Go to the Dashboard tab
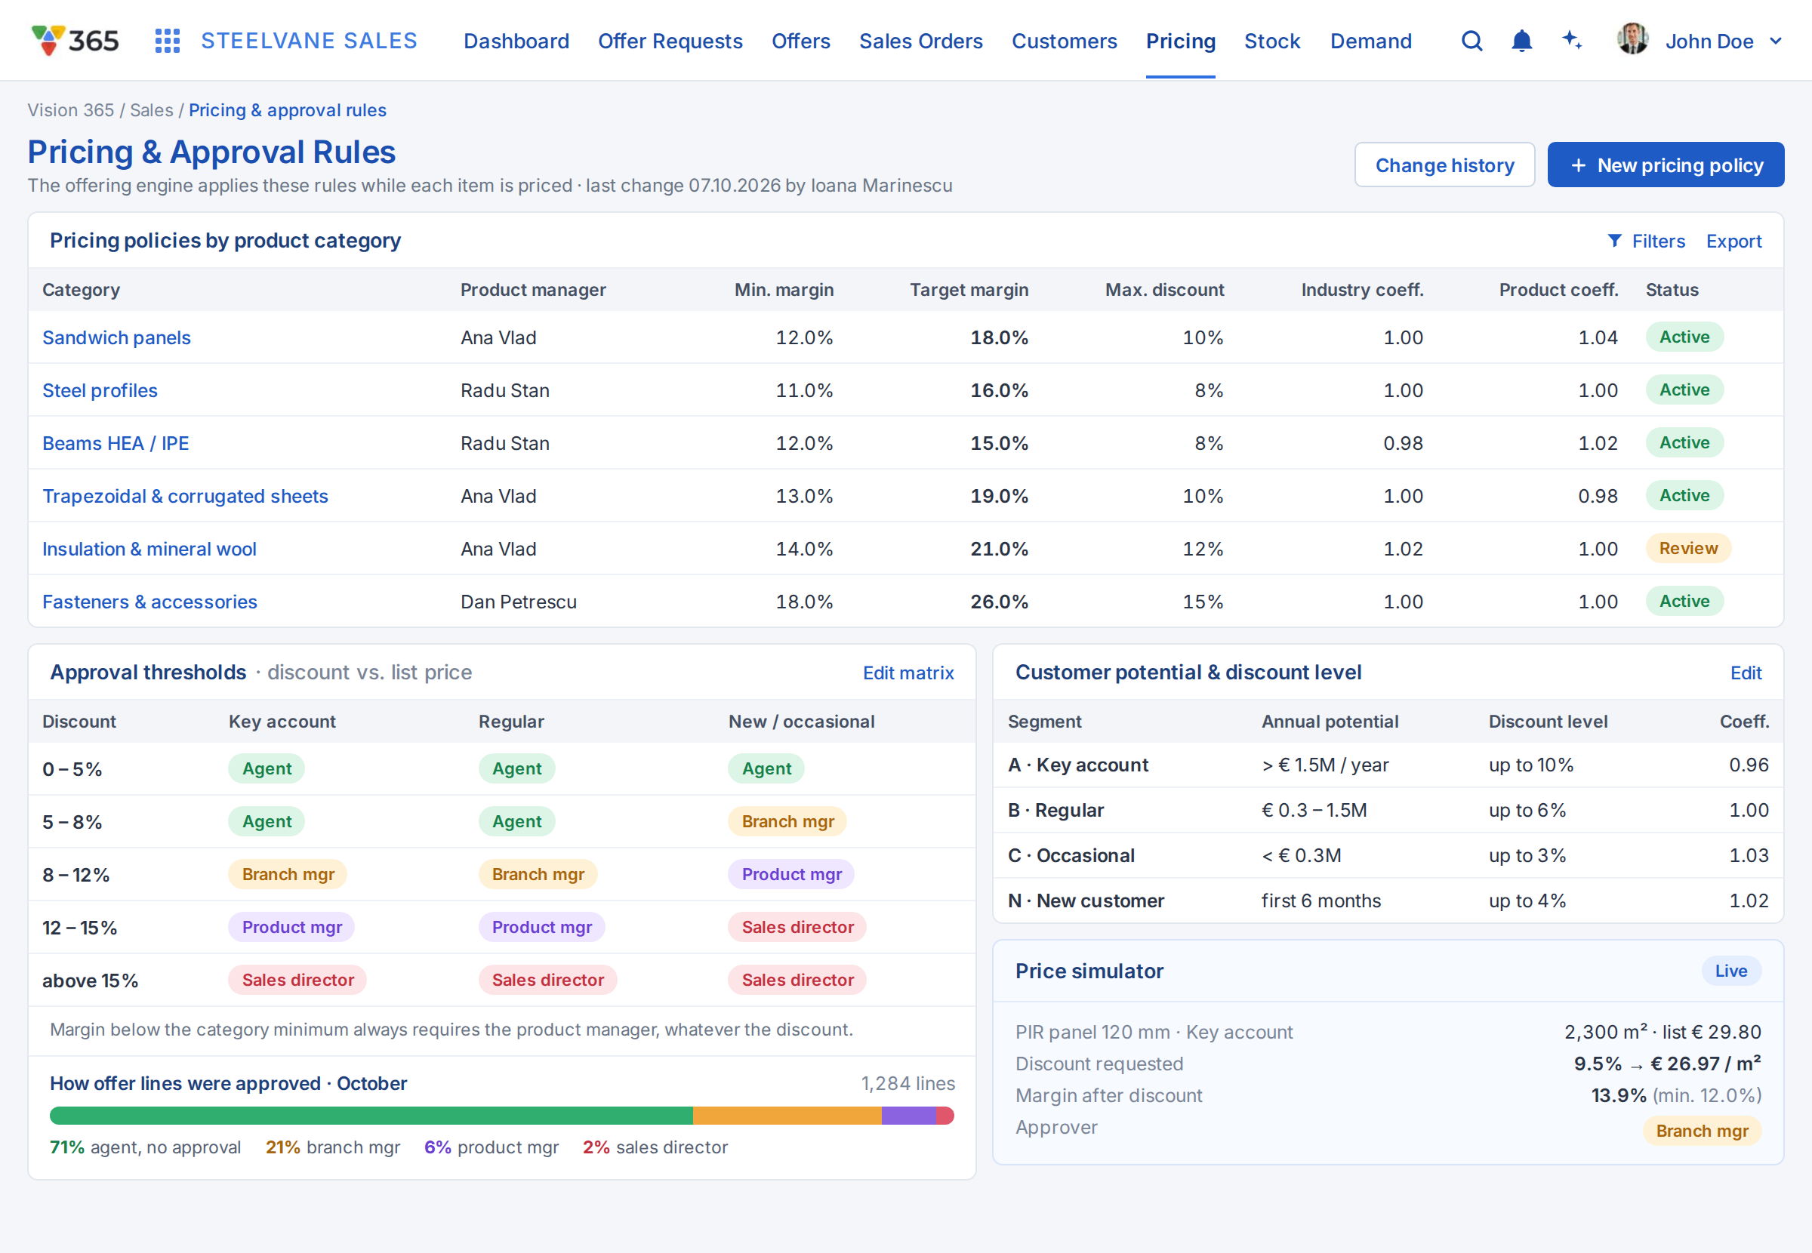The width and height of the screenshot is (1812, 1253). pyautogui.click(x=516, y=41)
